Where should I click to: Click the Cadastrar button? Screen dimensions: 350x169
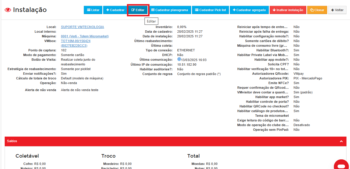pyautogui.click(x=115, y=10)
